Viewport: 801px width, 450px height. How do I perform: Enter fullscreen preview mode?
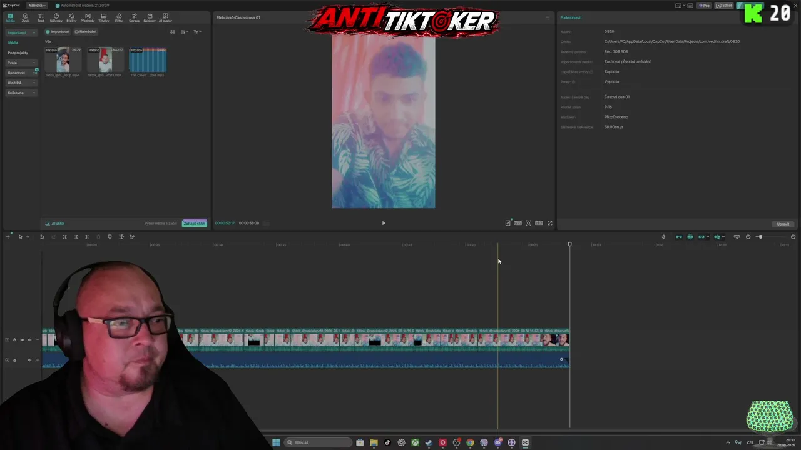click(x=550, y=223)
